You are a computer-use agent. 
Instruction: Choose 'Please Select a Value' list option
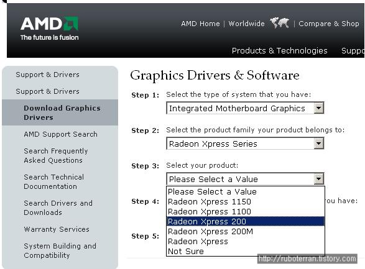246,191
